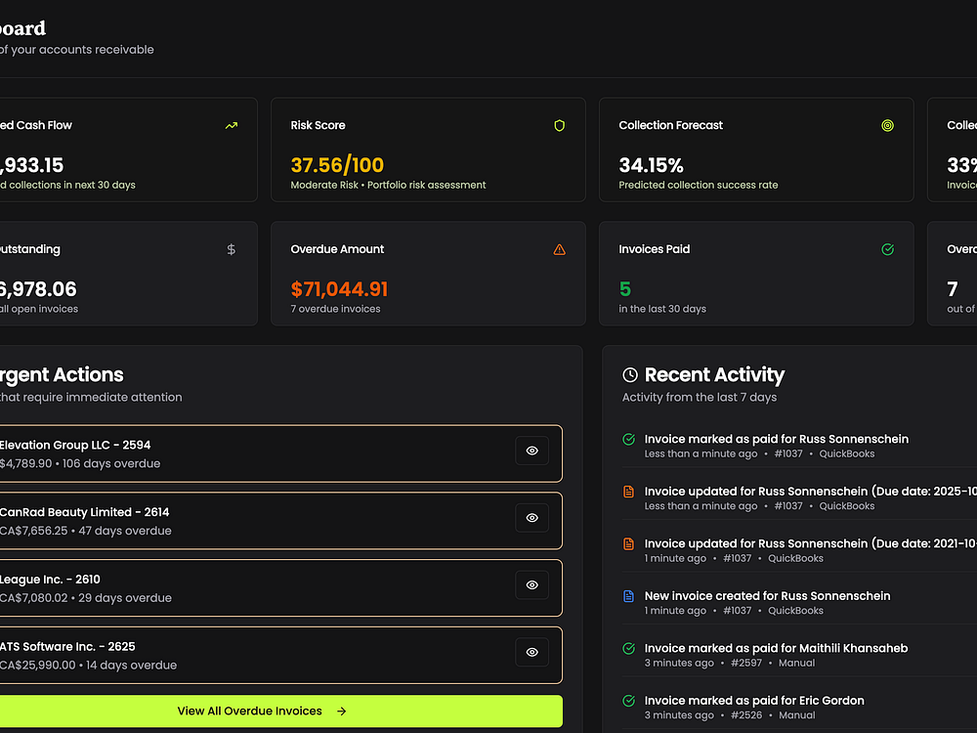Click the clock icon beside Recent Activity
The image size is (977, 733).
(x=630, y=375)
